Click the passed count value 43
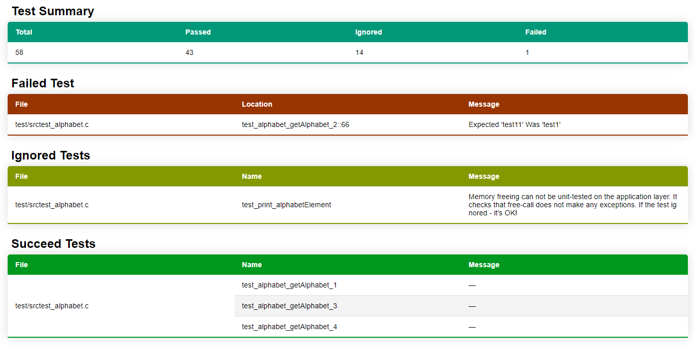This screenshot has height=353, width=695. pyautogui.click(x=189, y=52)
